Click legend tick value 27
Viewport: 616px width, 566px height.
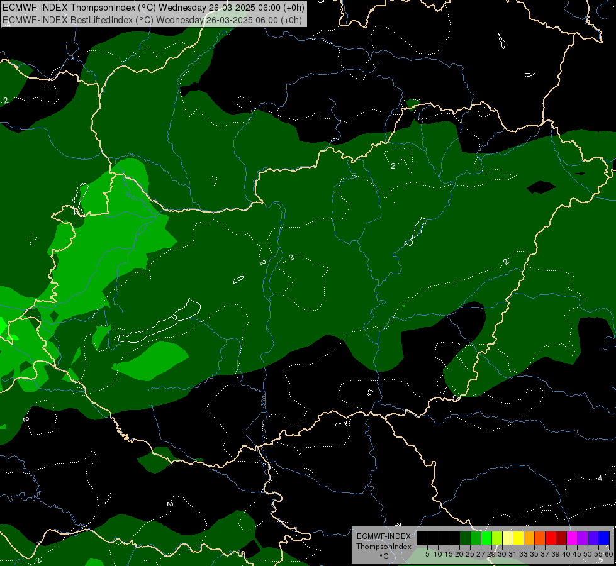(x=481, y=554)
